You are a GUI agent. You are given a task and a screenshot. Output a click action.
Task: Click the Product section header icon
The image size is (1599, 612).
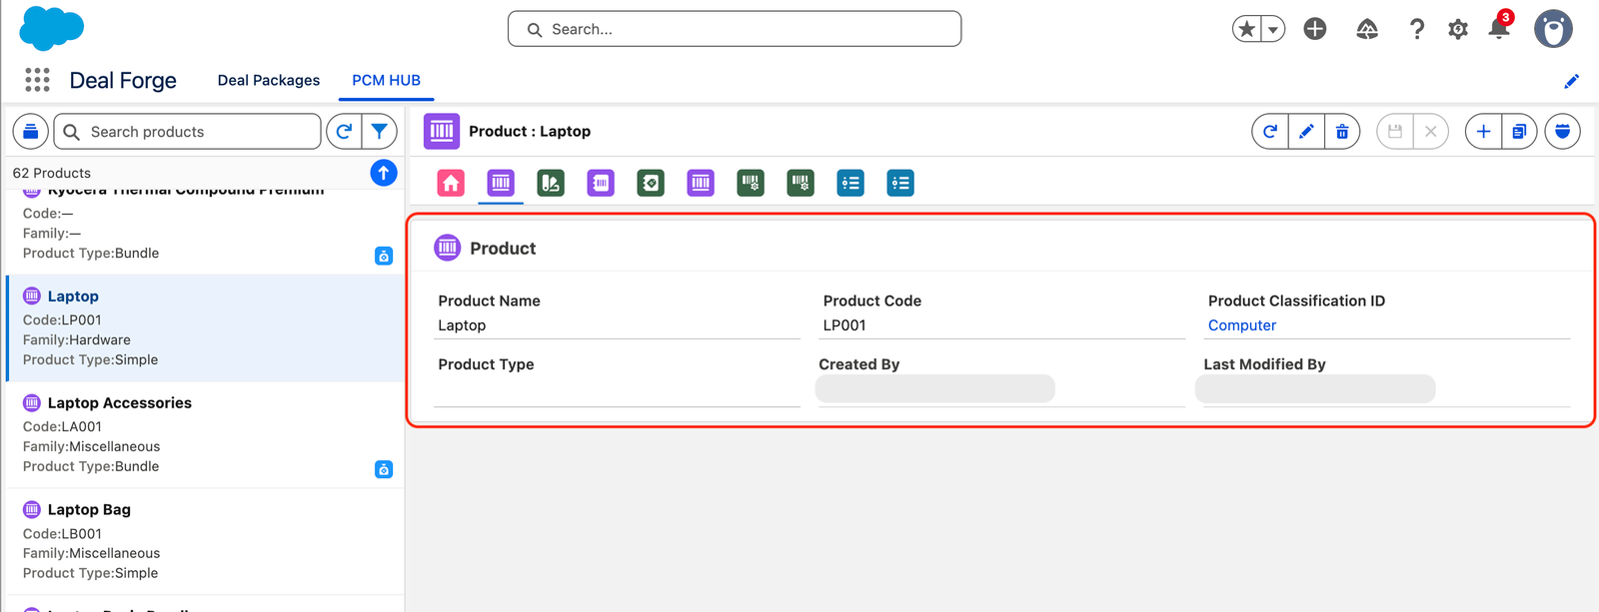click(x=448, y=248)
